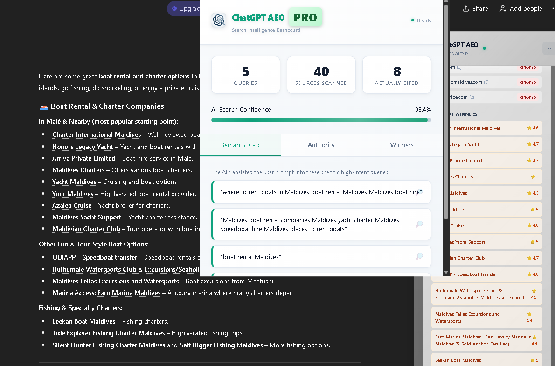The image size is (555, 366).
Task: Click the ChatGPT AEO logo icon
Action: tap(218, 20)
